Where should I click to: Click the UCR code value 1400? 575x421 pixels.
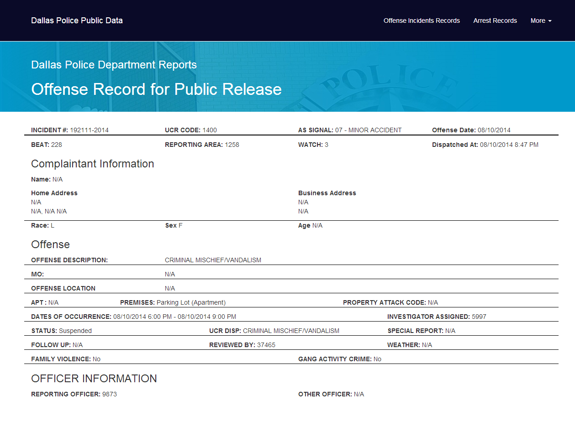(x=210, y=130)
